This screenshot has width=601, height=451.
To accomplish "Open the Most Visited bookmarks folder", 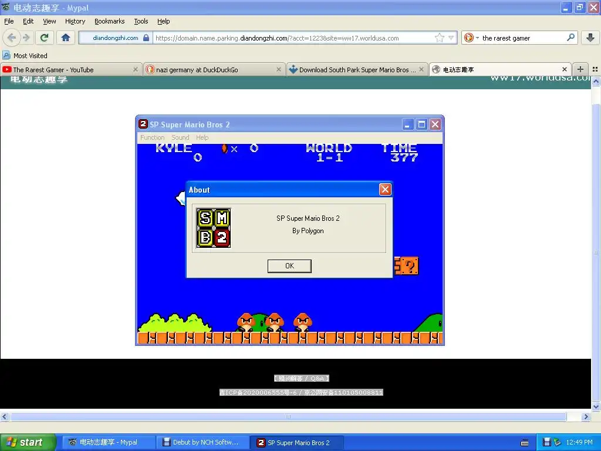I will tap(25, 56).
